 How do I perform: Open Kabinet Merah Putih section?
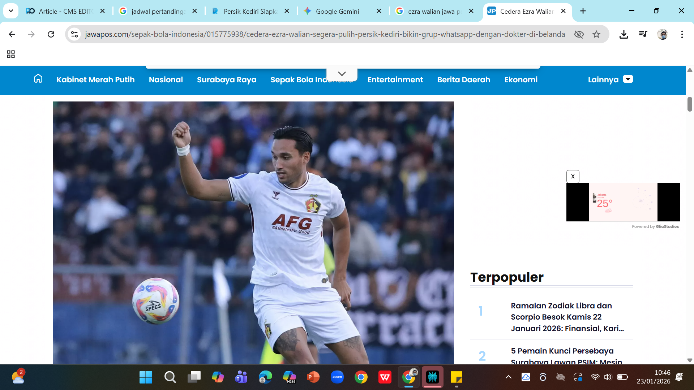point(95,80)
